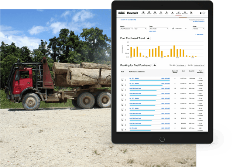Click the Hide Days link
This screenshot has height=167, width=240.
click(153, 31)
